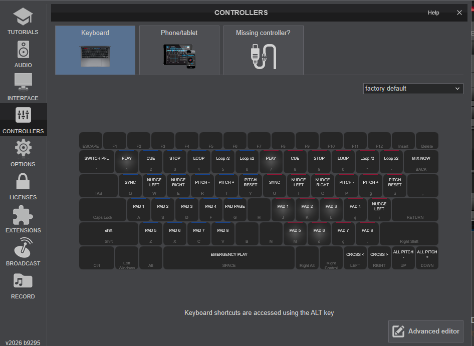
Task: Click the PAD 8 key mapped to V
Action: coord(223,234)
